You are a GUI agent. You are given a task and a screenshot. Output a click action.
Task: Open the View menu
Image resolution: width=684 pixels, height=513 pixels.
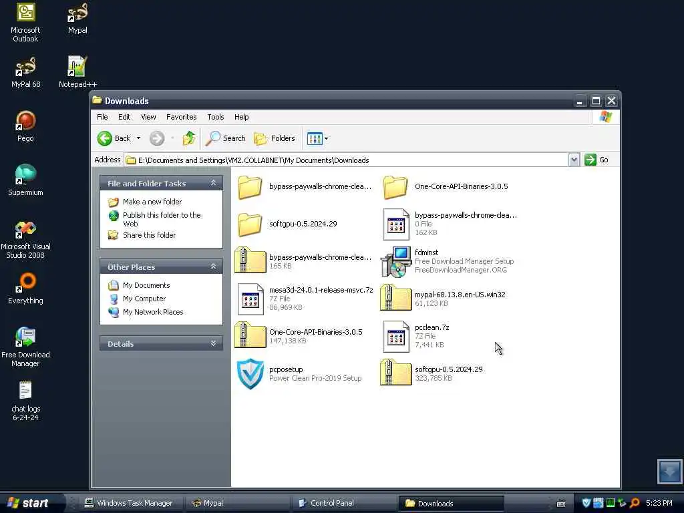pos(148,117)
